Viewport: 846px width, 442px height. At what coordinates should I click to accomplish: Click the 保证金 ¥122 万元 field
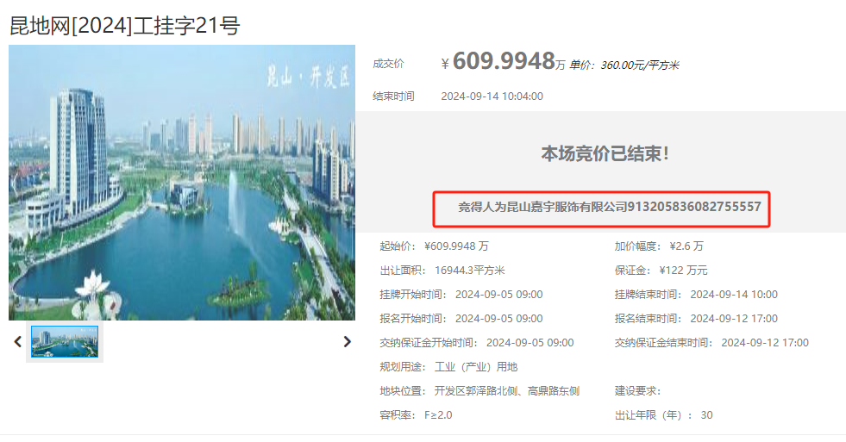[661, 271]
